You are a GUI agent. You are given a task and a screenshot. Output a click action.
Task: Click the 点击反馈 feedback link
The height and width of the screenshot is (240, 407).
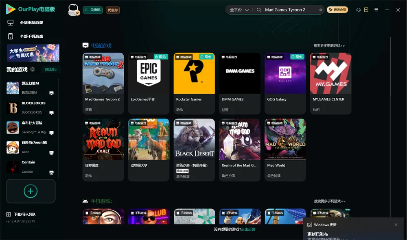(x=248, y=229)
